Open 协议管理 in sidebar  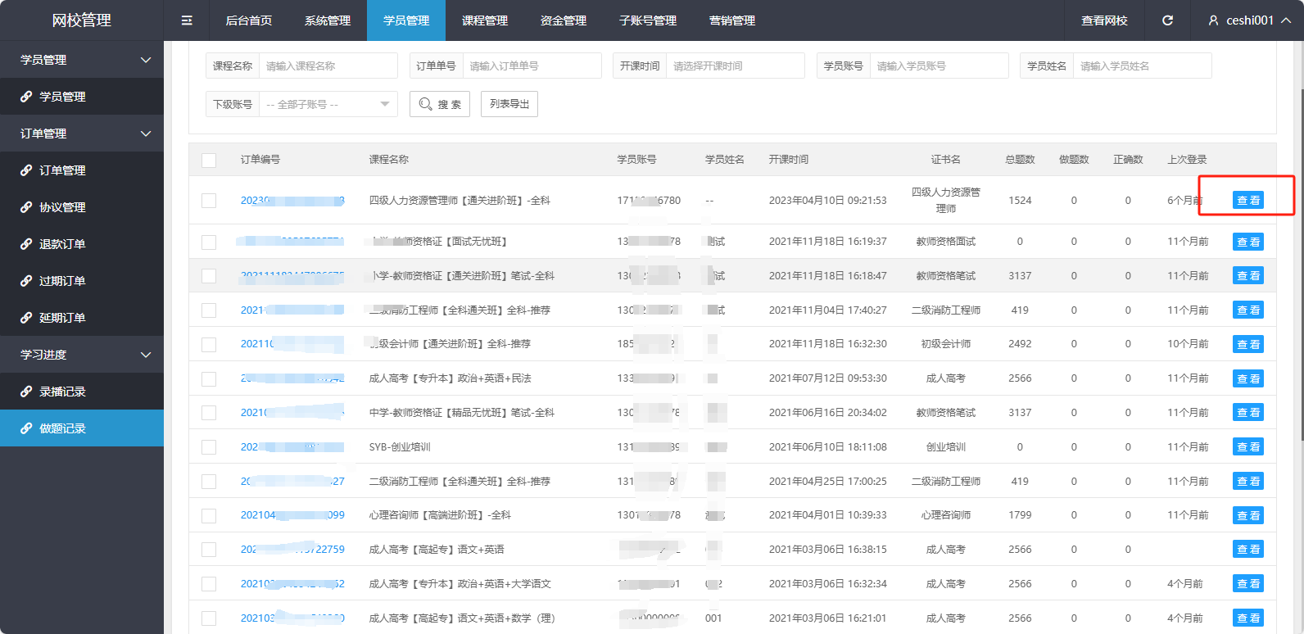click(x=82, y=207)
